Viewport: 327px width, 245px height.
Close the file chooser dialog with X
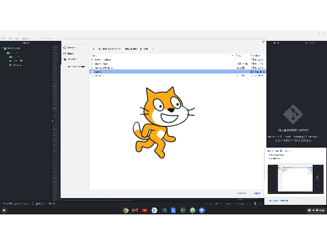[x=263, y=42]
